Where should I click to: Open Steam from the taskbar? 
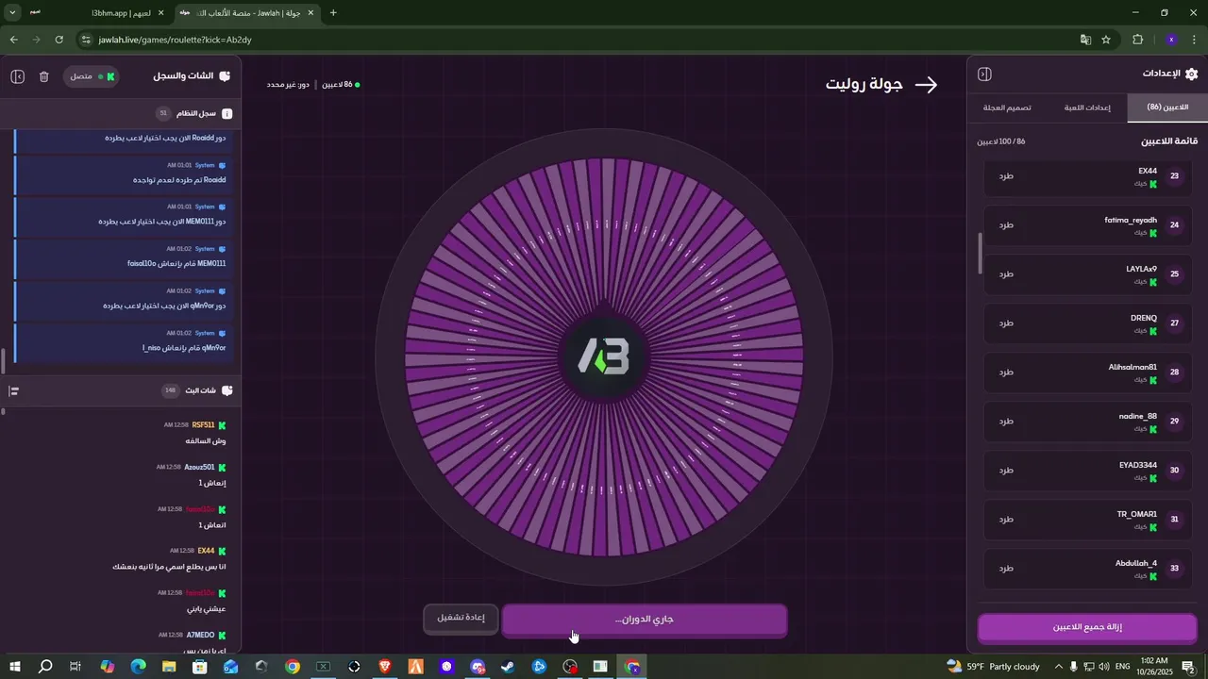click(x=508, y=667)
